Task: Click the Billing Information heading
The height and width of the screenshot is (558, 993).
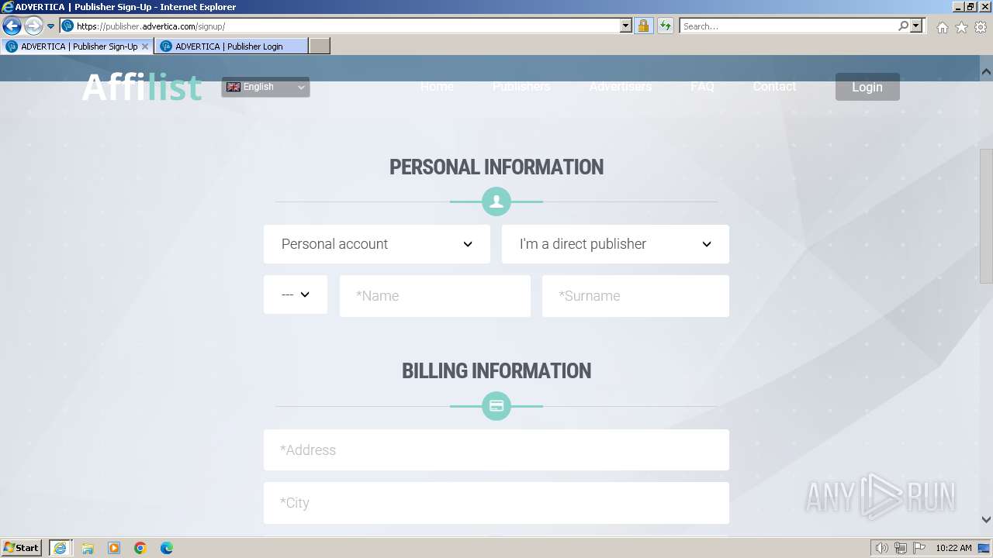Action: 496,371
